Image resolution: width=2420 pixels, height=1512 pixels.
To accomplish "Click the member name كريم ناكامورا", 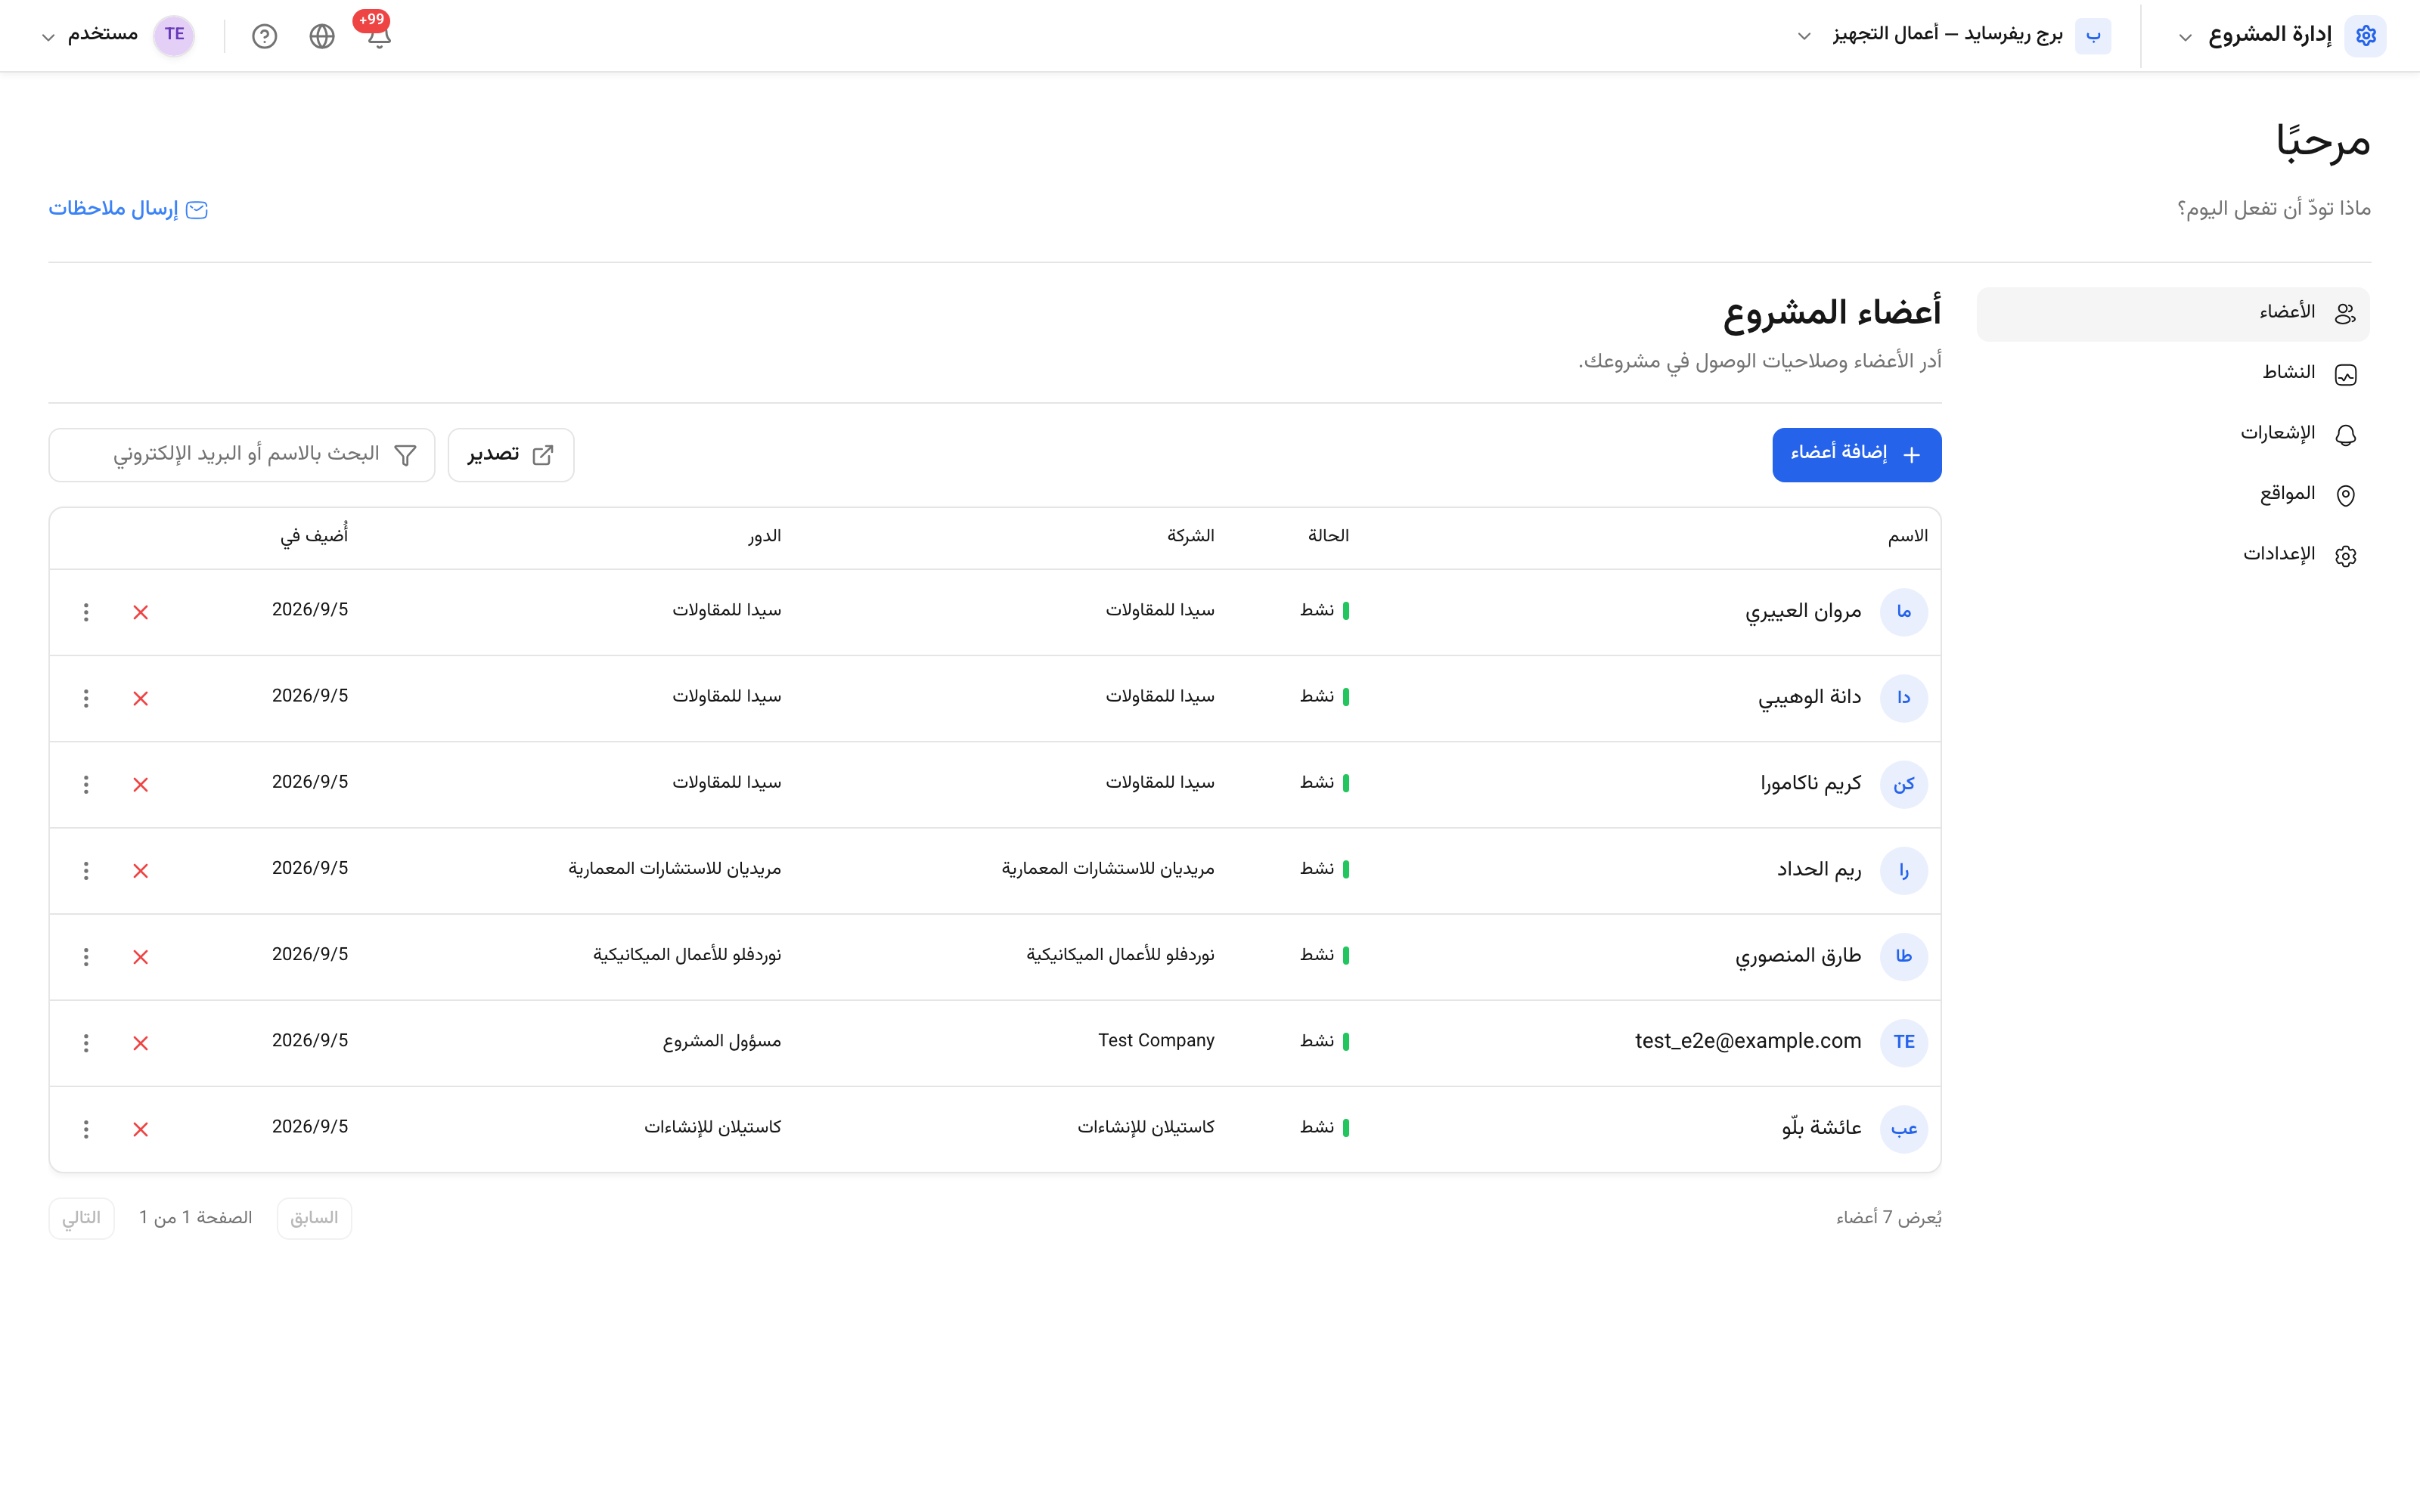I will coord(1811,783).
